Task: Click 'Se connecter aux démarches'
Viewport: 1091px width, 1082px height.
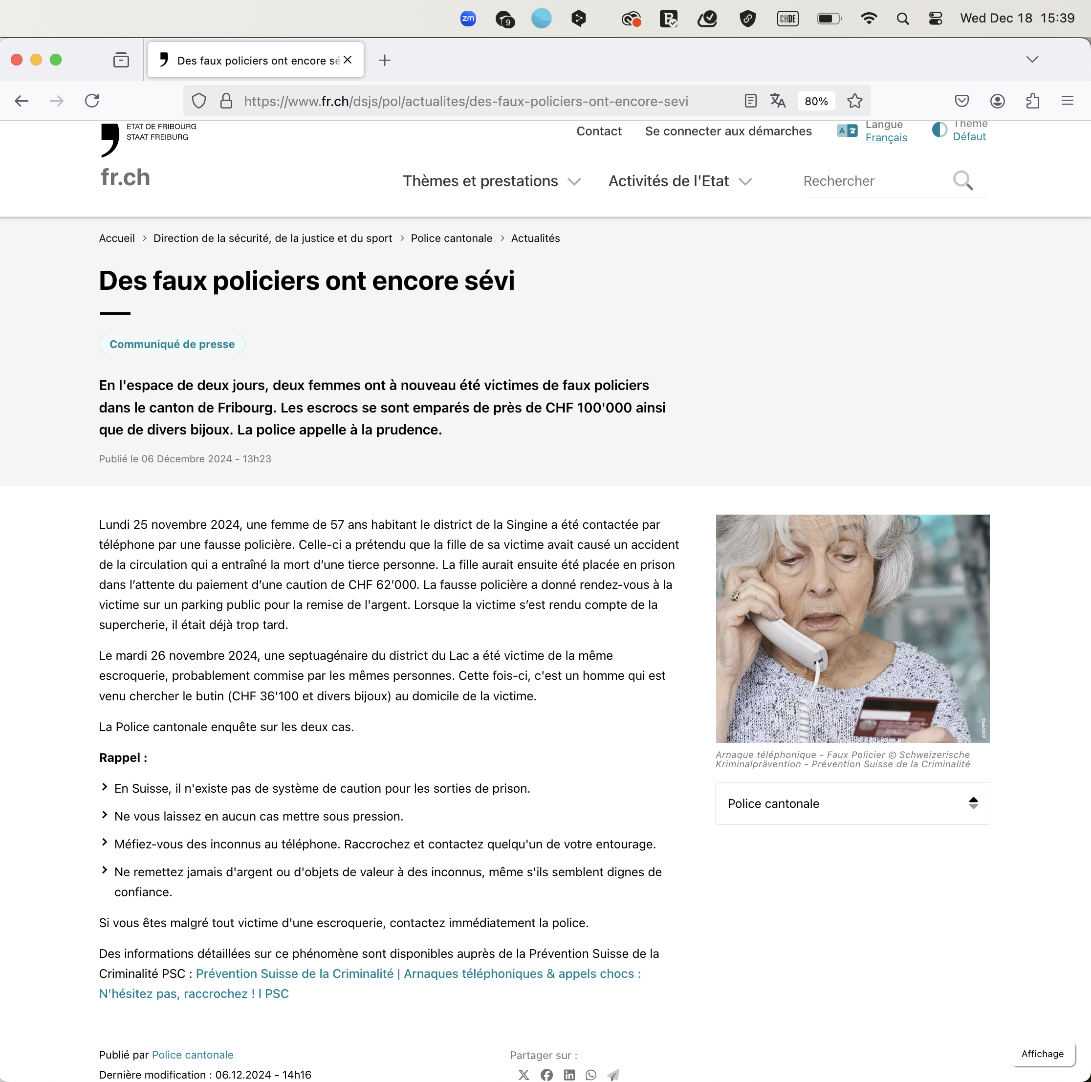Action: pyautogui.click(x=728, y=131)
